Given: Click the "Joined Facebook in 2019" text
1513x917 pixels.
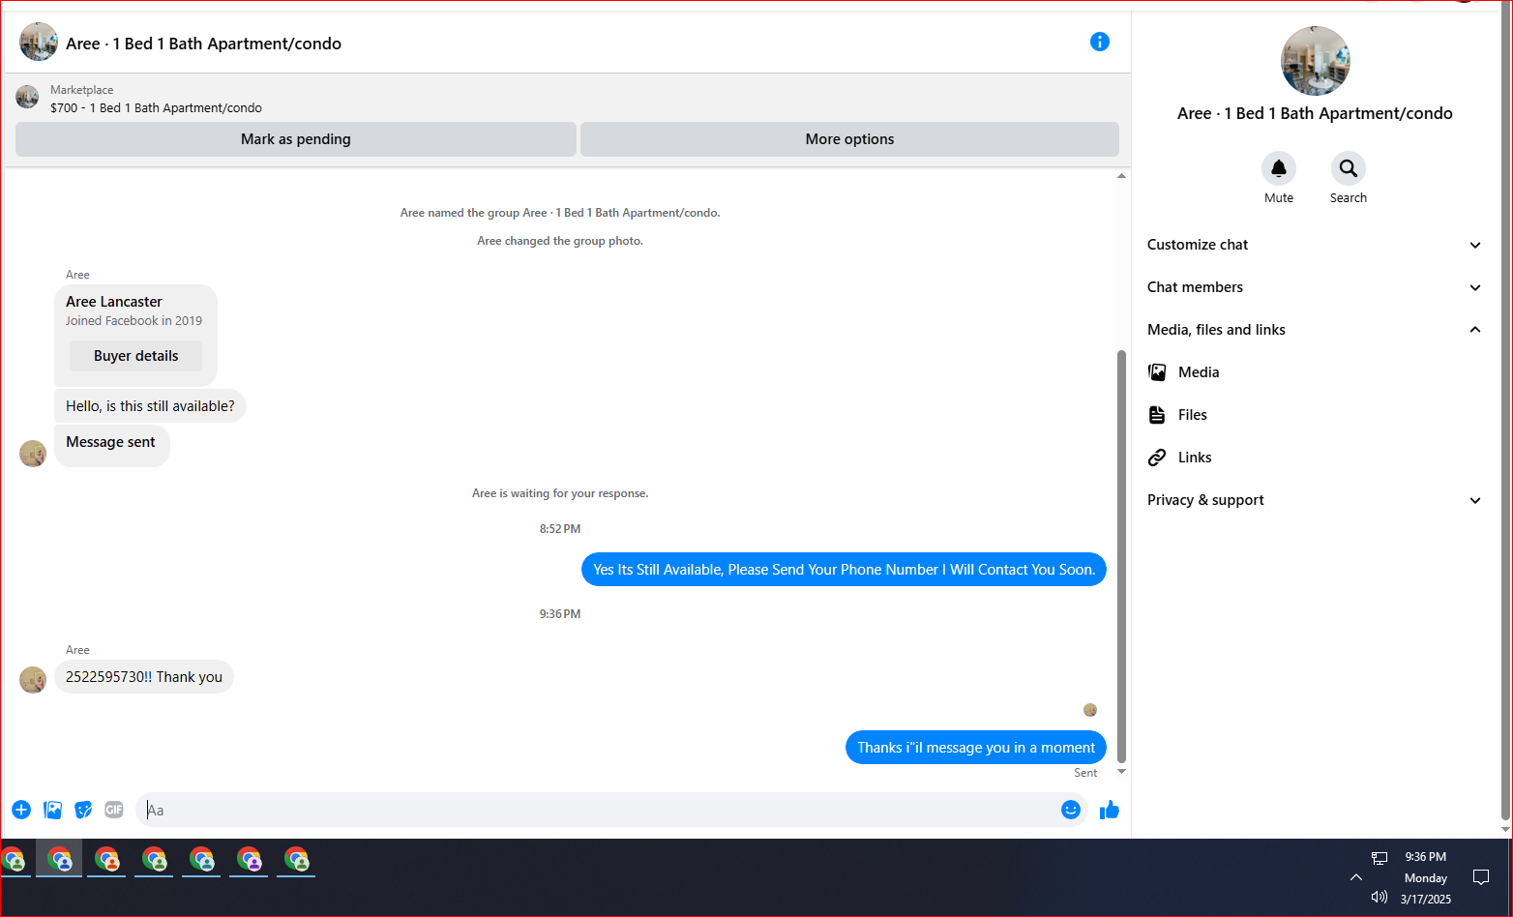Looking at the screenshot, I should pyautogui.click(x=133, y=321).
